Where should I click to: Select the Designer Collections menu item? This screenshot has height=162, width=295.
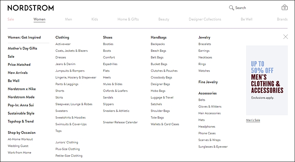[x=205, y=19]
